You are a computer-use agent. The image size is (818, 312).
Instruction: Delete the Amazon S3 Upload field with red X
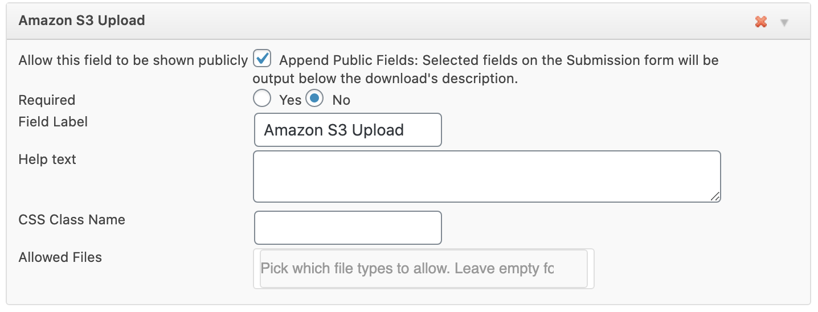pyautogui.click(x=760, y=22)
